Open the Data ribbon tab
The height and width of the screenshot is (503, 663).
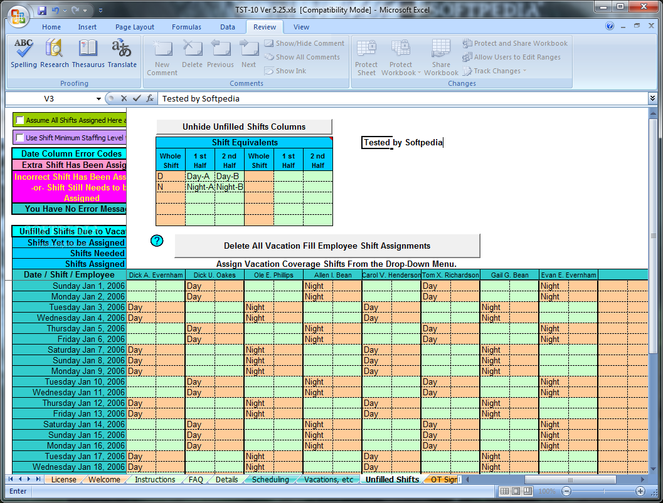pyautogui.click(x=228, y=27)
